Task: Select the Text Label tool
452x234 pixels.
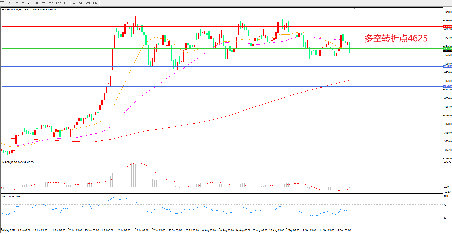Action: pyautogui.click(x=17, y=3)
